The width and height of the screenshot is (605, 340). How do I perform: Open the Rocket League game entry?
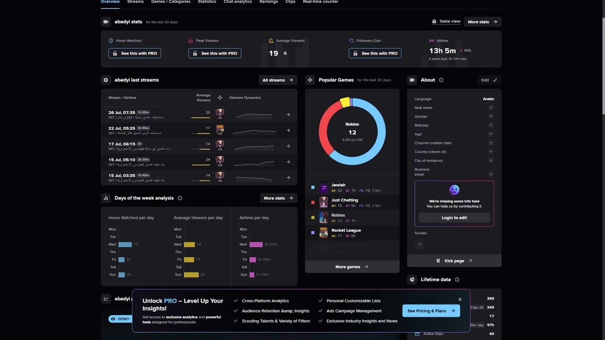pos(352,233)
